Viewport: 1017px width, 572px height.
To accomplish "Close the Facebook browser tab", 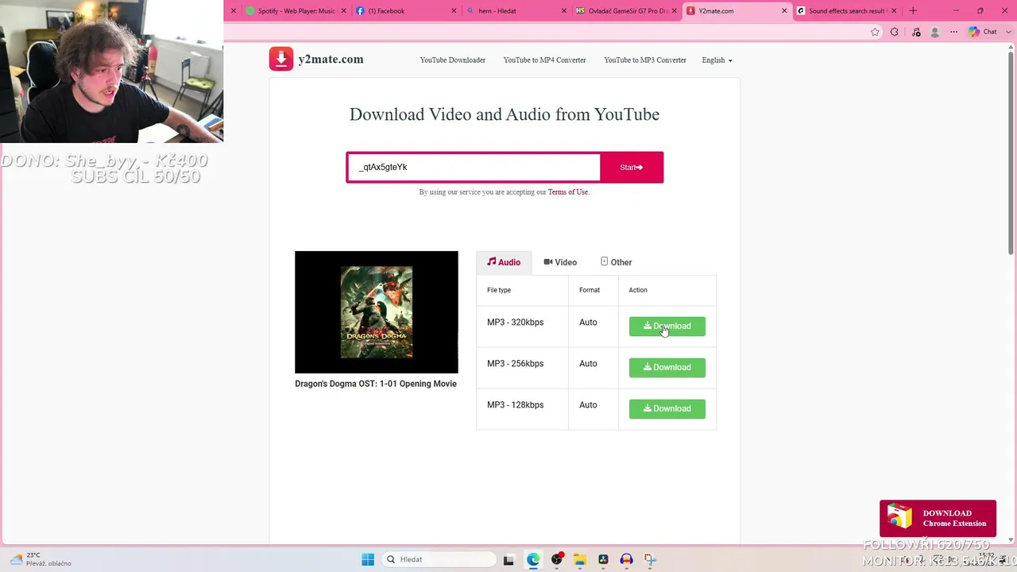I will pyautogui.click(x=454, y=11).
